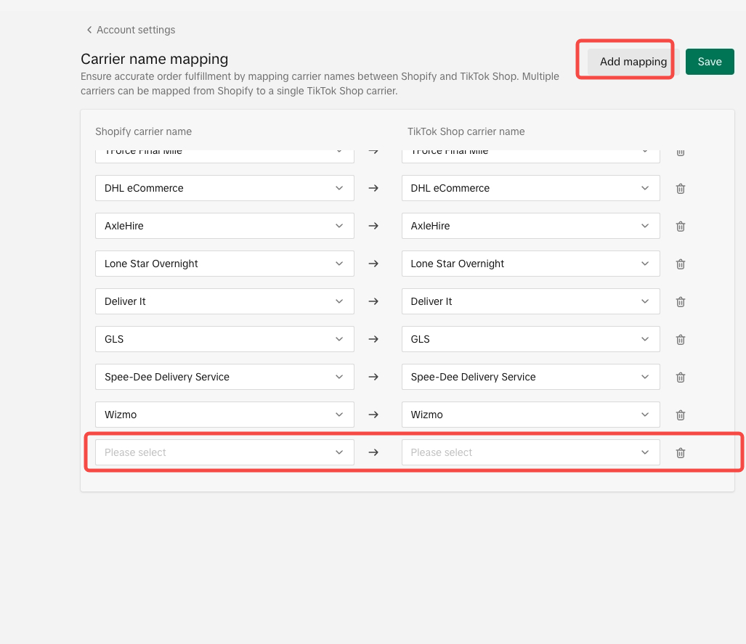Viewport: 746px width, 644px height.
Task: Open the empty Shopify carrier dropdown
Action: pos(224,452)
